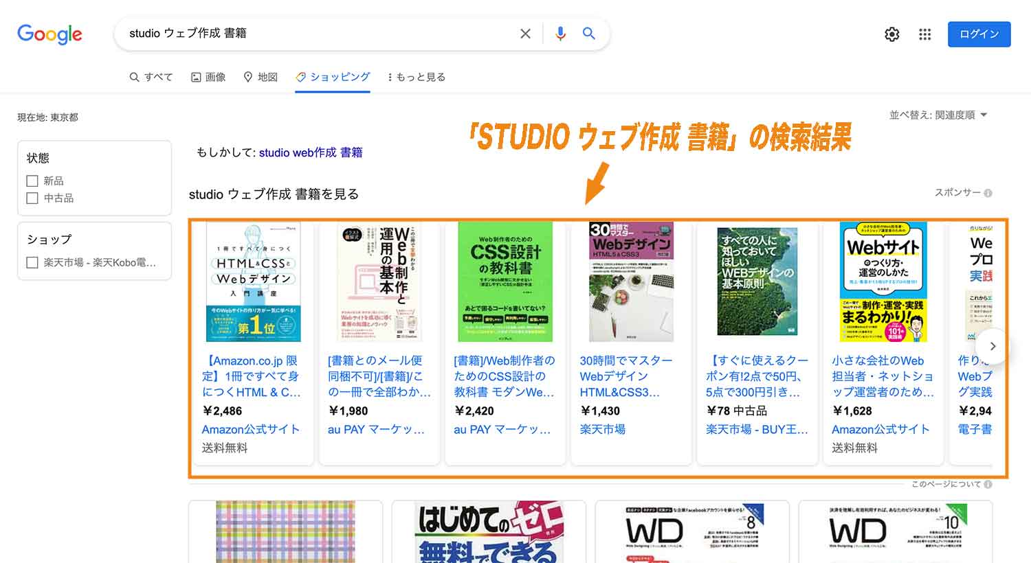
Task: Click the 小さな会社のWeb担当者 title link
Action: point(883,376)
